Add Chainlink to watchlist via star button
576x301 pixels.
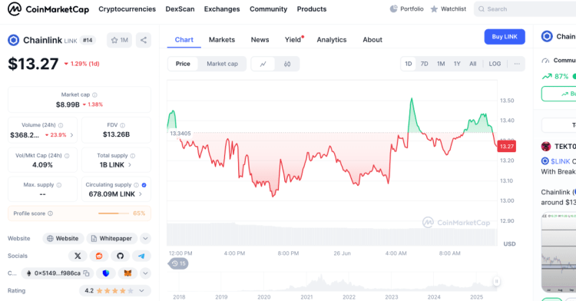(119, 40)
